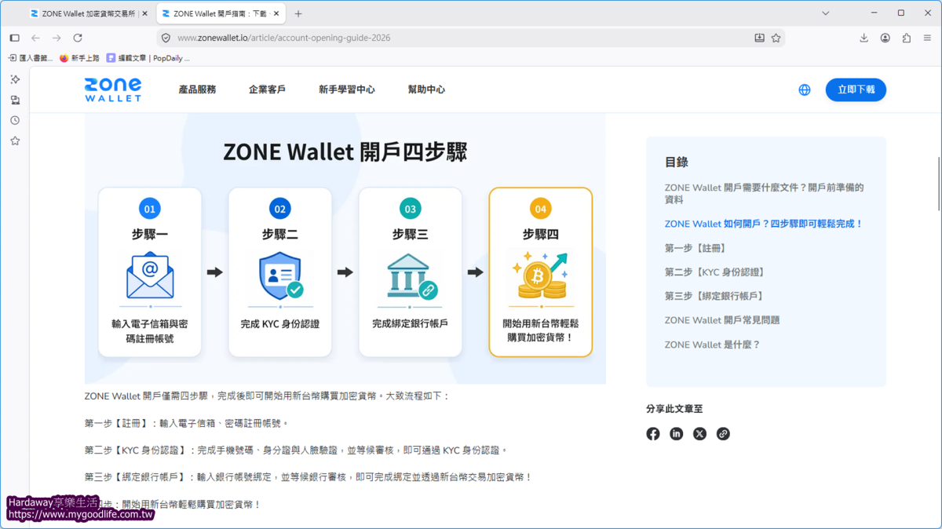Click the 立即下載 button
This screenshot has height=529, width=942.
point(856,89)
